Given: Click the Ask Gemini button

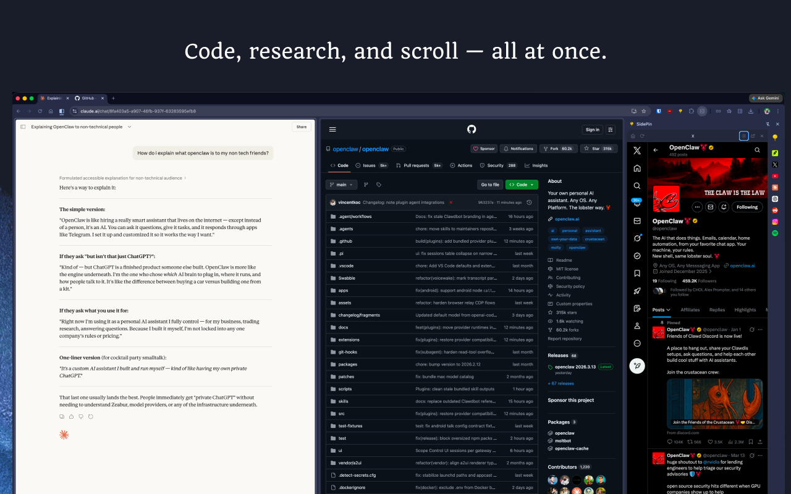Looking at the screenshot, I should click(766, 98).
